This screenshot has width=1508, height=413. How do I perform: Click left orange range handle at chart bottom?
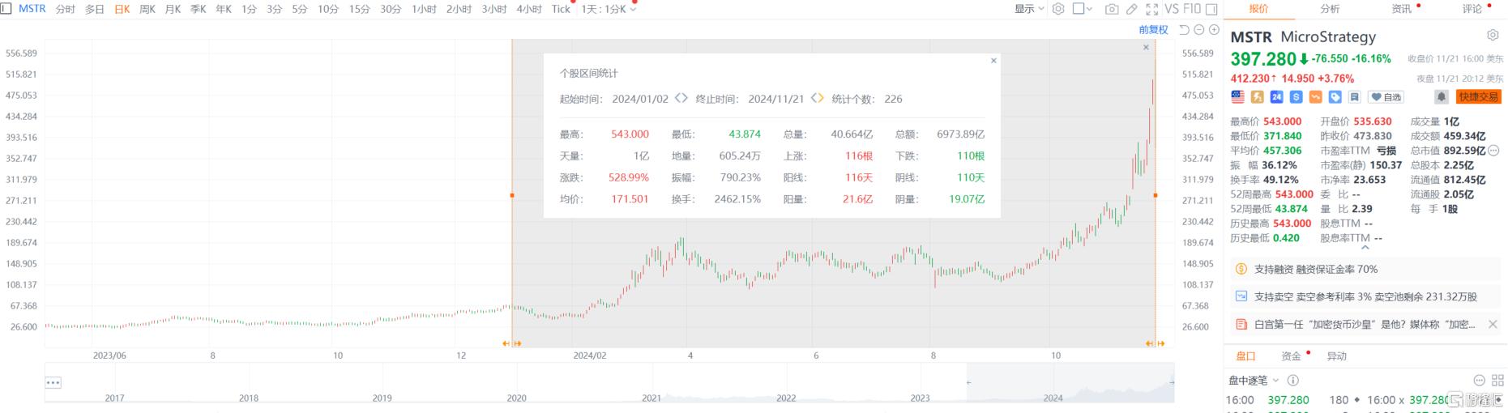point(512,343)
